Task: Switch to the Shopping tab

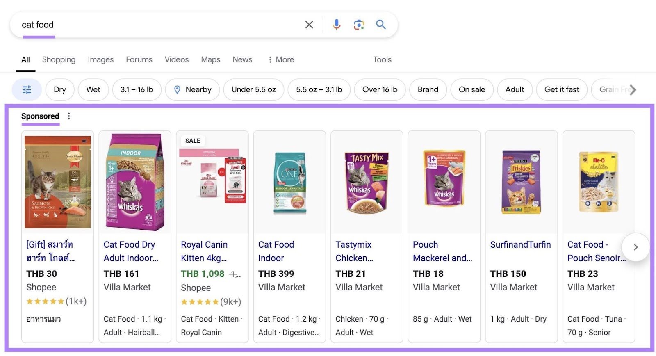Action: [x=59, y=59]
